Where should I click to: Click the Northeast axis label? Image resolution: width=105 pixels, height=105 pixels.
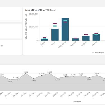pos(73,44)
